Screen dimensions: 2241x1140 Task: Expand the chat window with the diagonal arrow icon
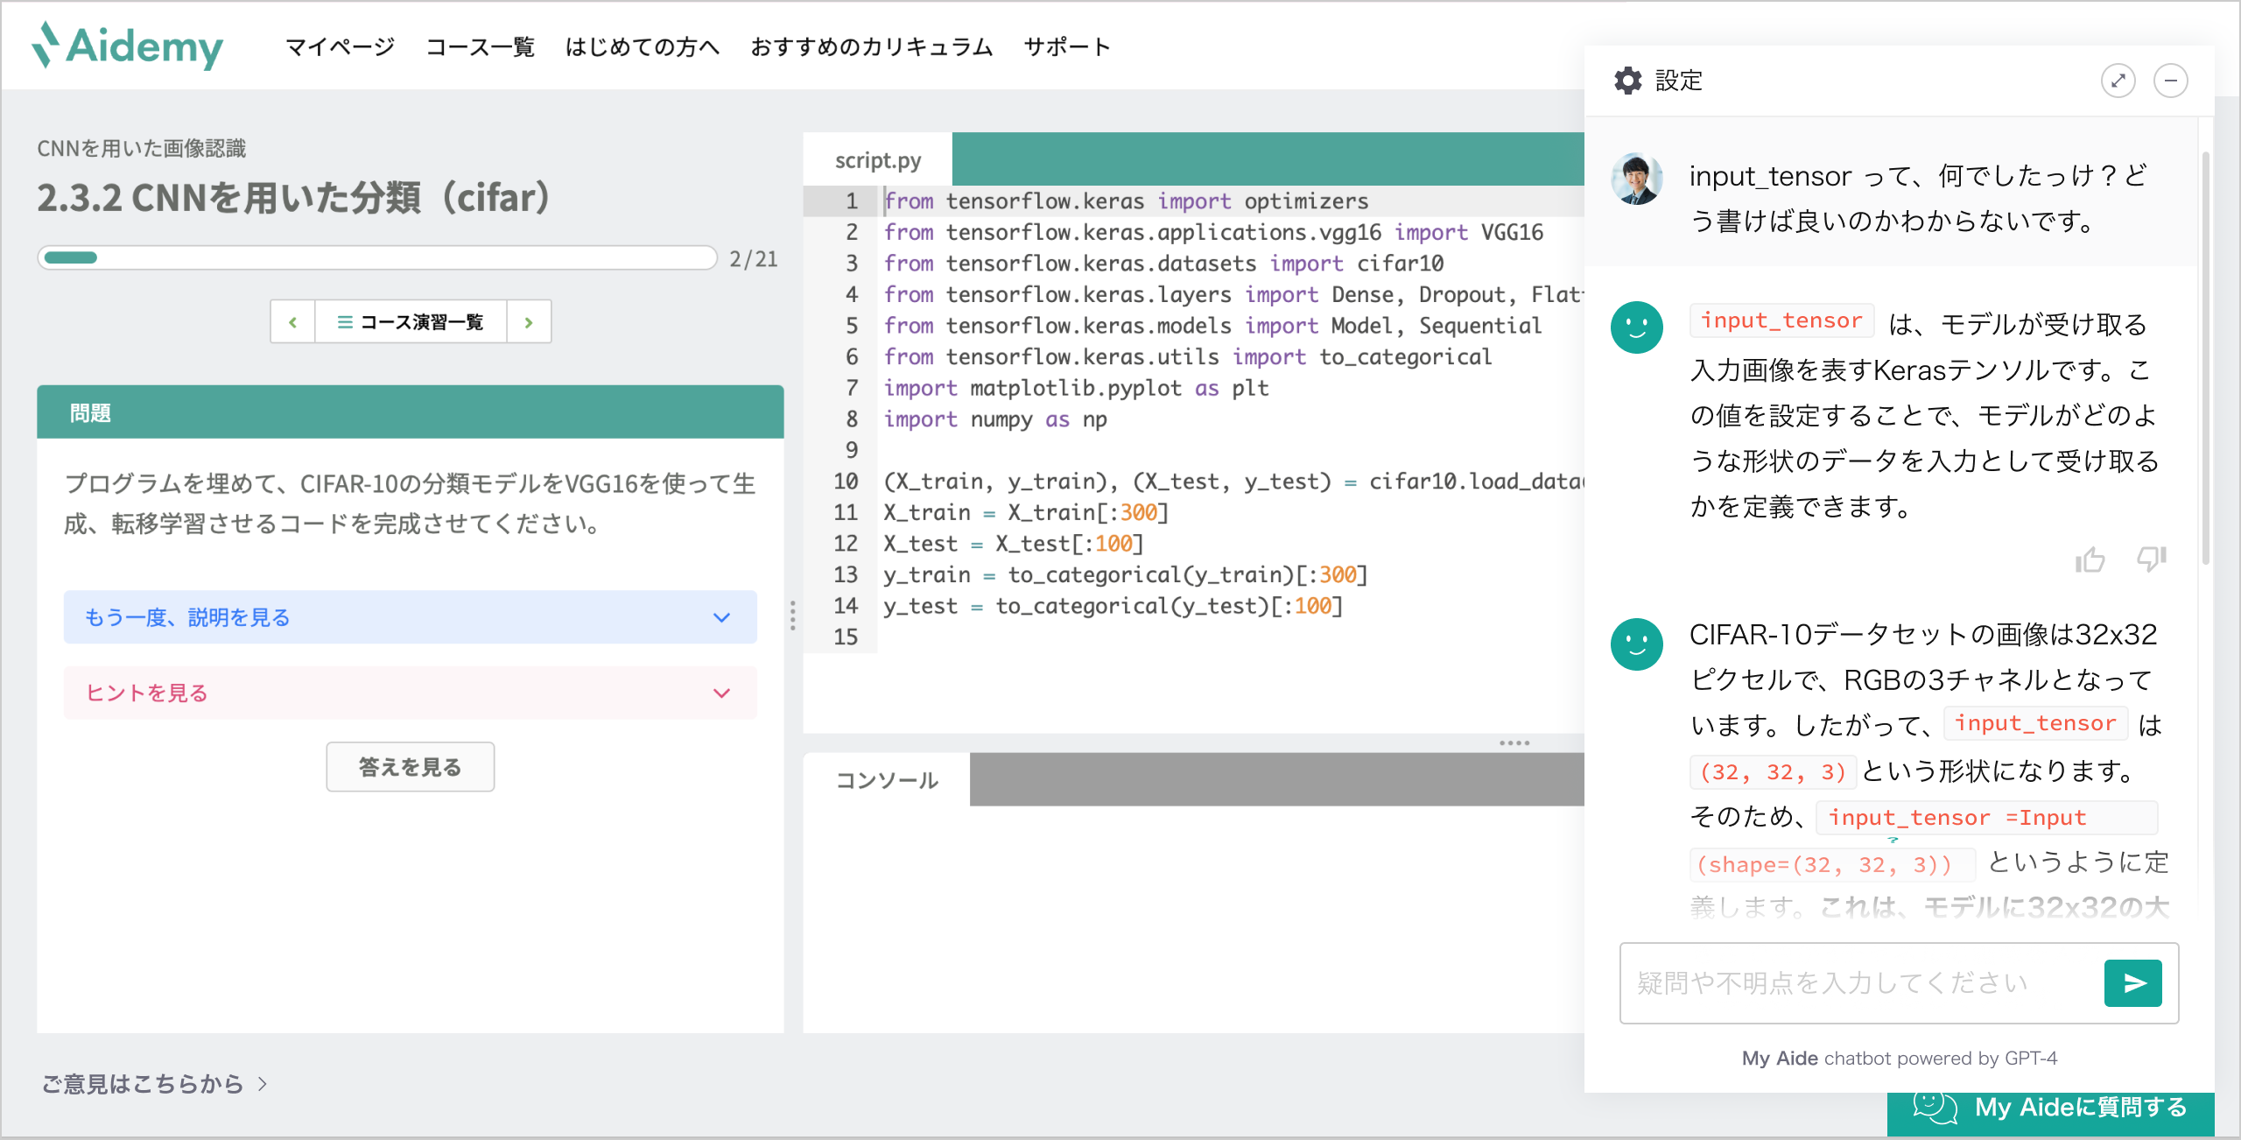point(2118,81)
